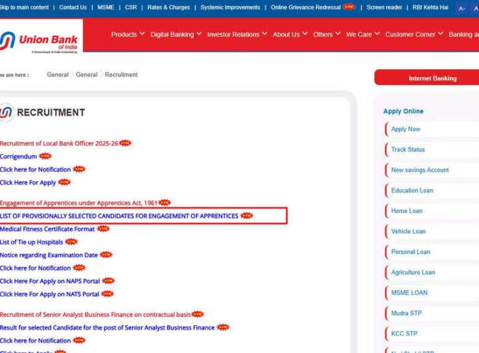Viewport: 479px width, 353px height.
Task: Open KCC STP sidebar link
Action: pyautogui.click(x=404, y=334)
